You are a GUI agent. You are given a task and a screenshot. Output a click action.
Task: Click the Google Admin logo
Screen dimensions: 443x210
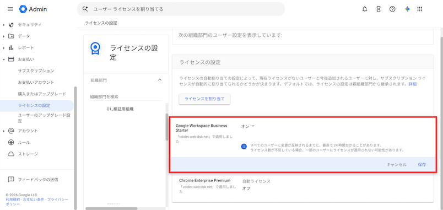tap(33, 9)
